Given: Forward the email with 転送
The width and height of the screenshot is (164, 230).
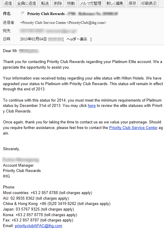Looking at the screenshot, I should click(x=45, y=3).
